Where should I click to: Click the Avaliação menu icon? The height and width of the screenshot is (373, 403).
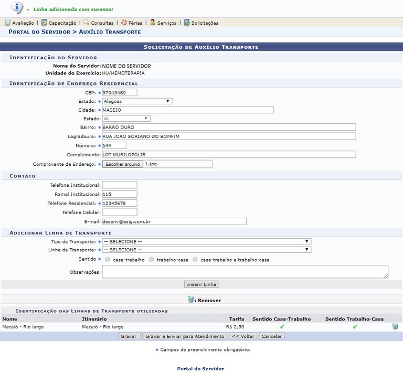[x=7, y=23]
